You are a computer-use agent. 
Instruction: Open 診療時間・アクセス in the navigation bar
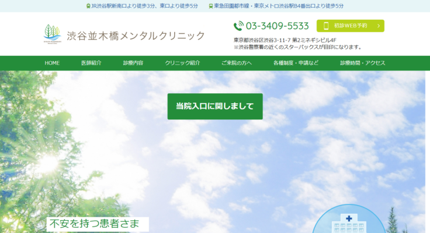point(362,63)
